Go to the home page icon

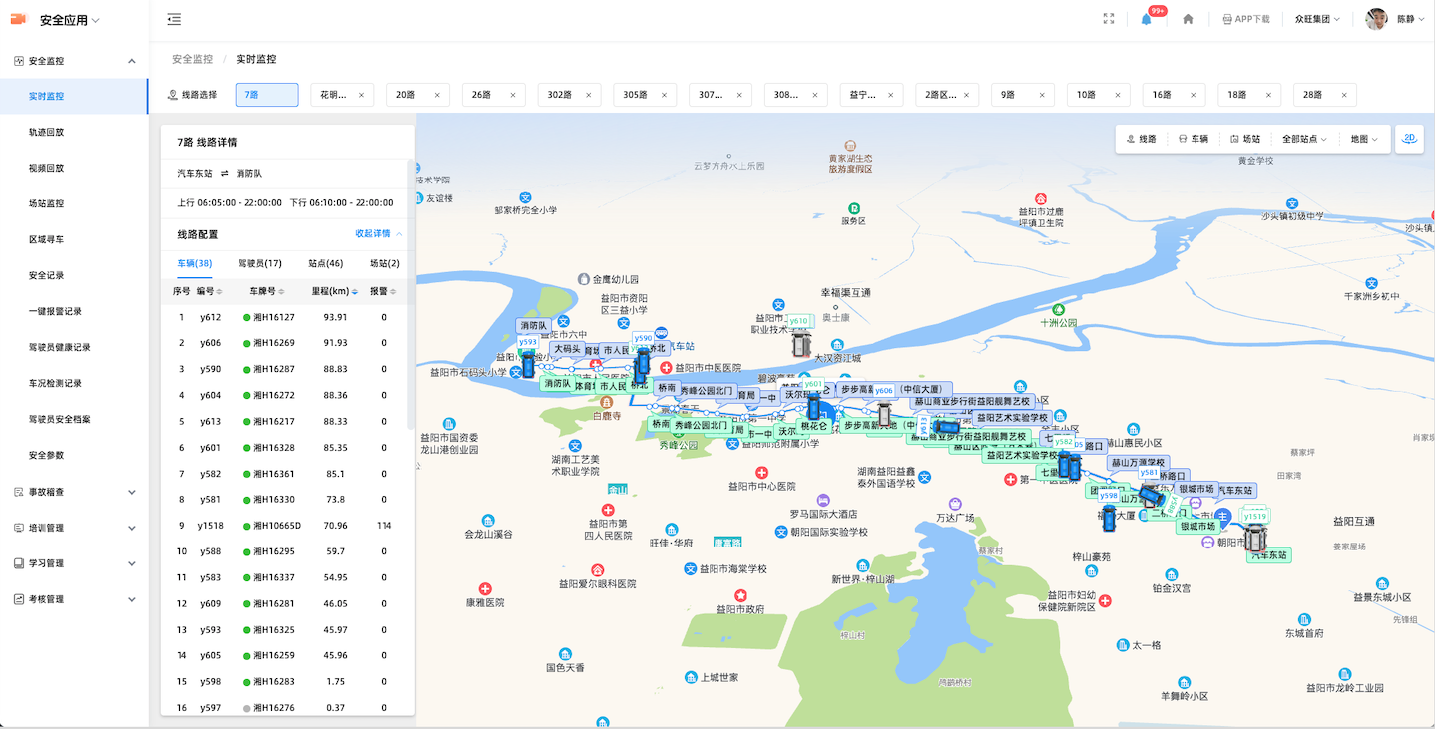point(1188,19)
